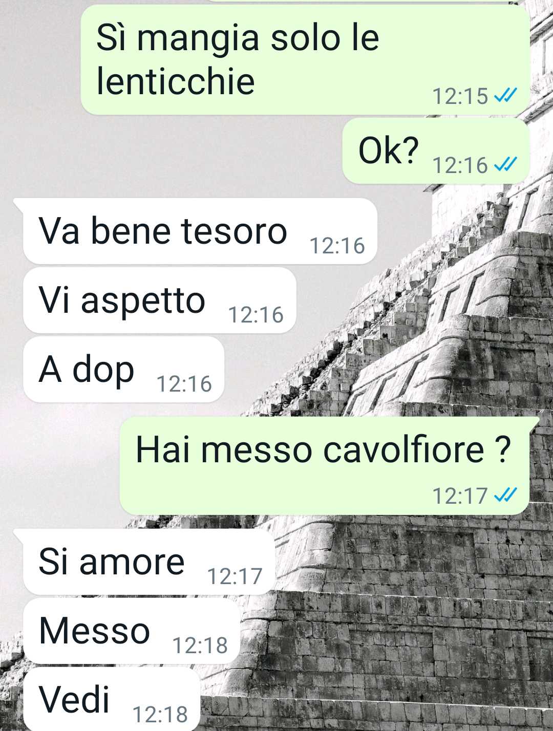Tap the 12:16 timestamp beside Vi aspetto

pos(256,315)
